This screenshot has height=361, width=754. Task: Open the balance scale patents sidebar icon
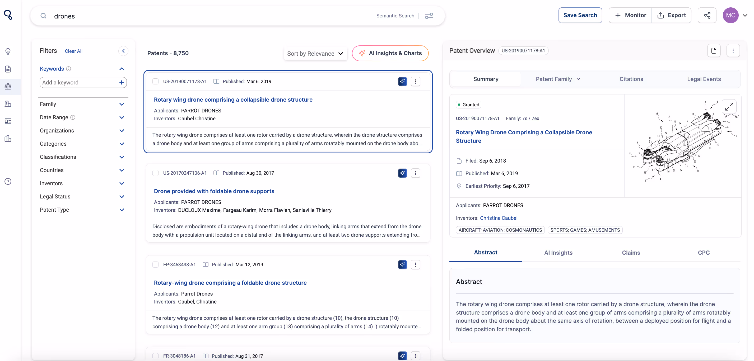[x=8, y=87]
